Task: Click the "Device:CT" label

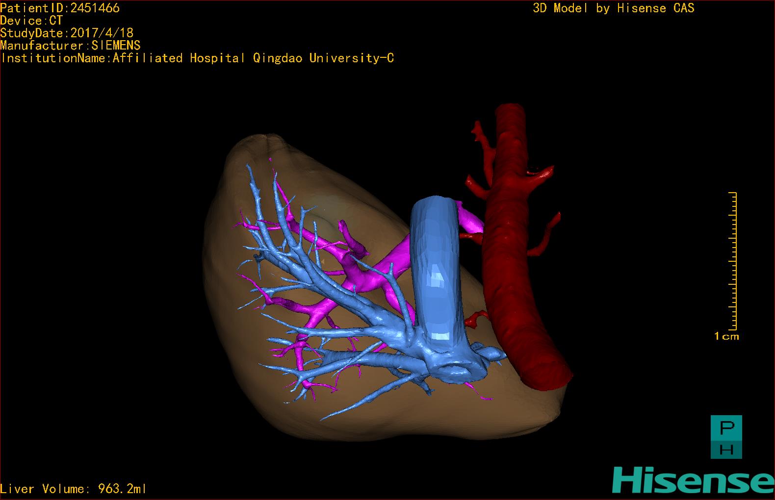Action: [32, 21]
